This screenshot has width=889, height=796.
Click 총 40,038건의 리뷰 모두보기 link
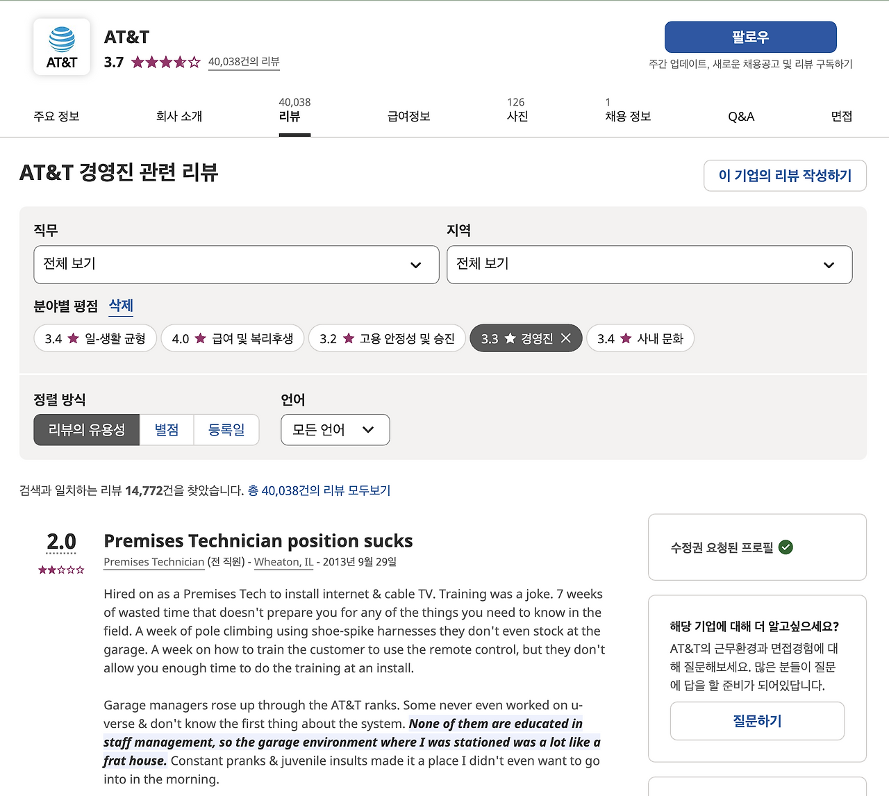click(x=319, y=490)
